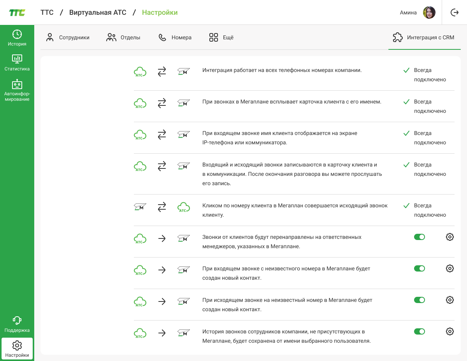Click 'Всегда подключено' in click-to-call row
Image resolution: width=467 pixels, height=361 pixels.
click(430, 210)
